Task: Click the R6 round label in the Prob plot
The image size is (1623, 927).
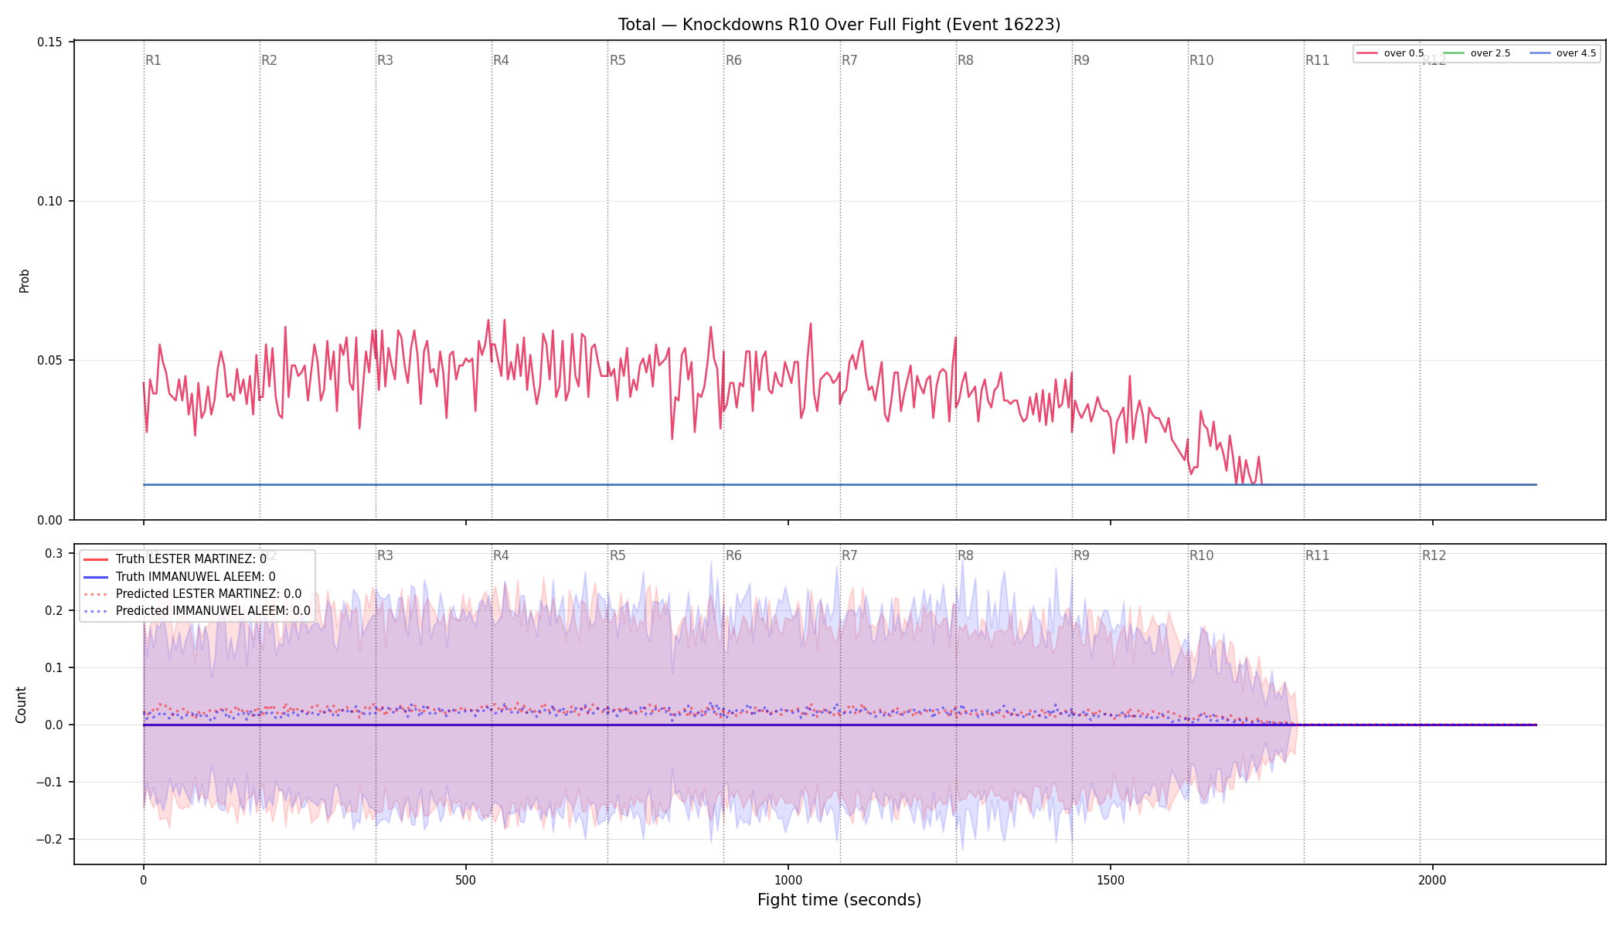Action: coord(733,60)
